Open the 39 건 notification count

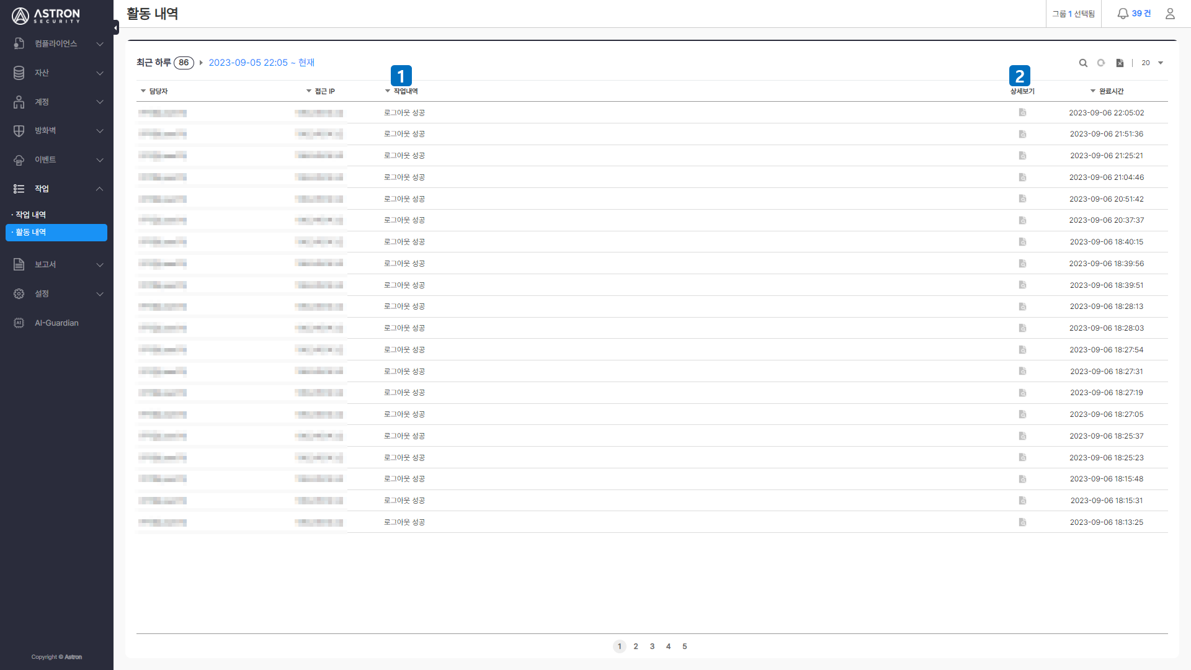[1141, 14]
